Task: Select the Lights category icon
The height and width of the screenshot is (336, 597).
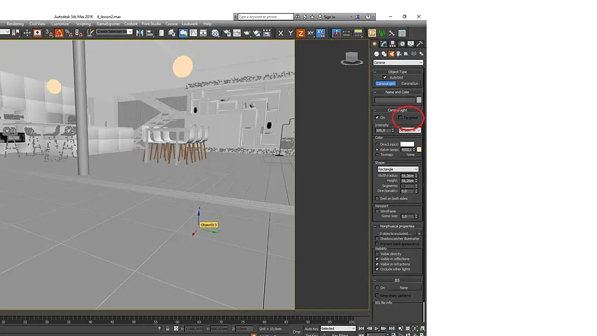Action: point(392,54)
